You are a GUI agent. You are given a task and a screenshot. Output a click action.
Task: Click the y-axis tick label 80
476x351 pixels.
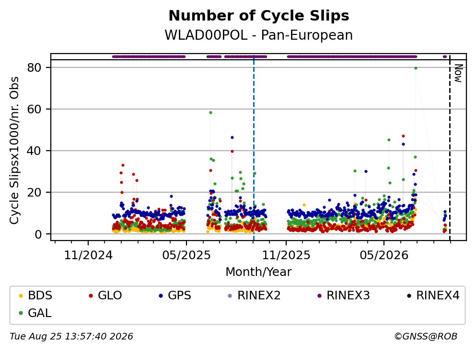(x=34, y=67)
